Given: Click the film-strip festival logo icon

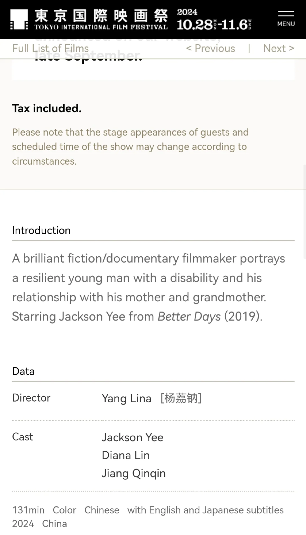Looking at the screenshot, I should (19, 19).
